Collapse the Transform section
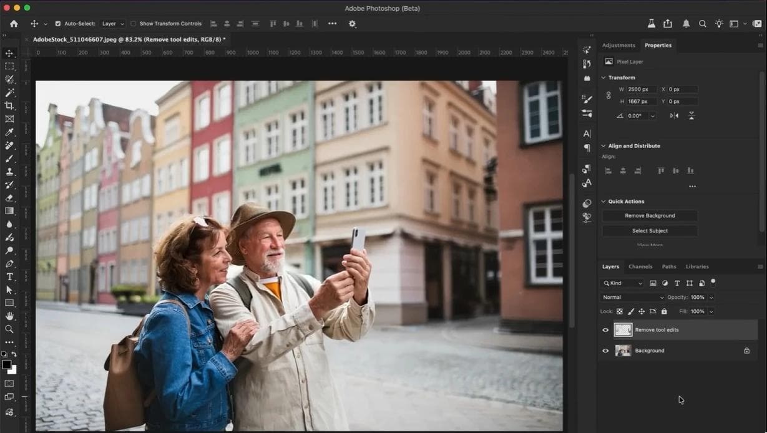767x433 pixels. pos(603,77)
